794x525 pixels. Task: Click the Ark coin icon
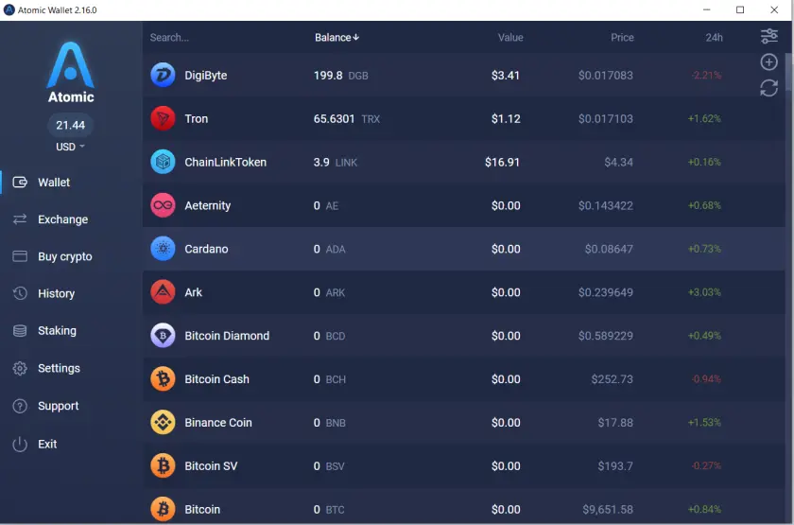(163, 292)
